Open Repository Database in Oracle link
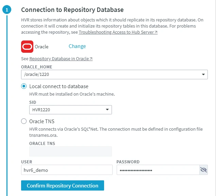 point(61,59)
